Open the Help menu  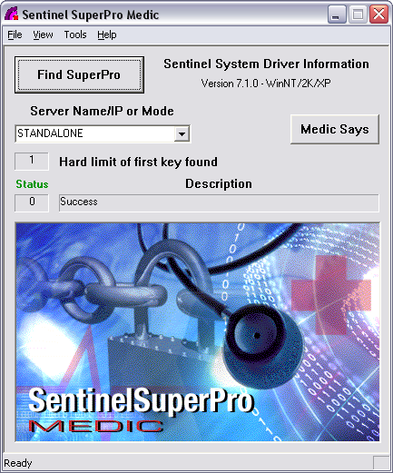click(x=107, y=34)
